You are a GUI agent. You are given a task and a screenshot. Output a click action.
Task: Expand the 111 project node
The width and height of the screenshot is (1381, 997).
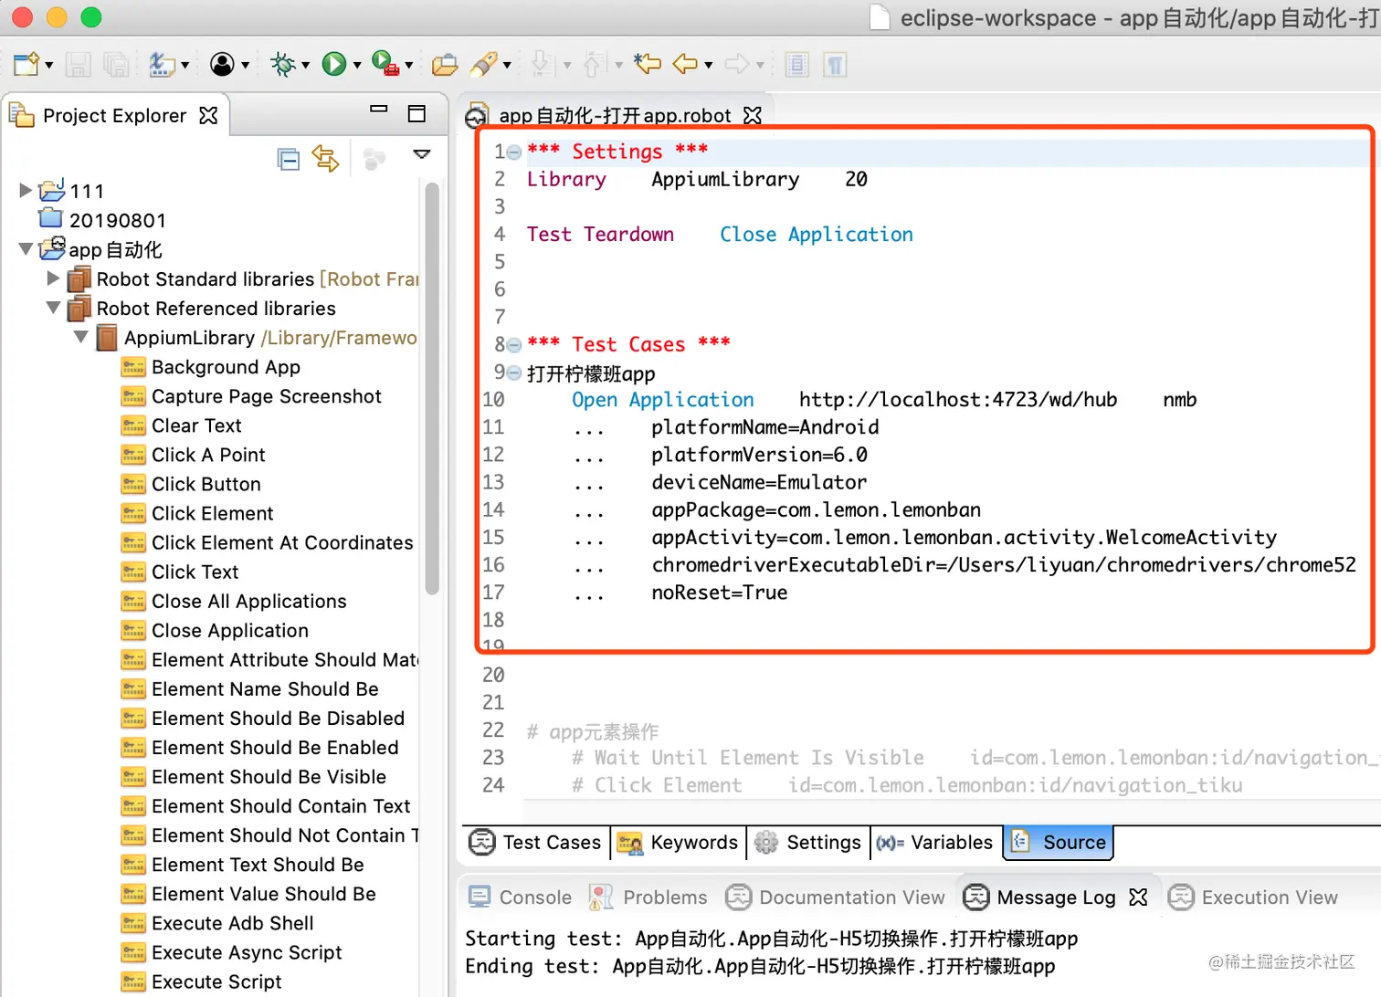[24, 190]
